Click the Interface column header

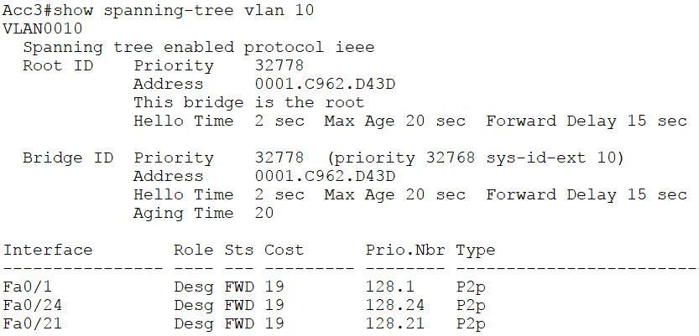point(48,250)
